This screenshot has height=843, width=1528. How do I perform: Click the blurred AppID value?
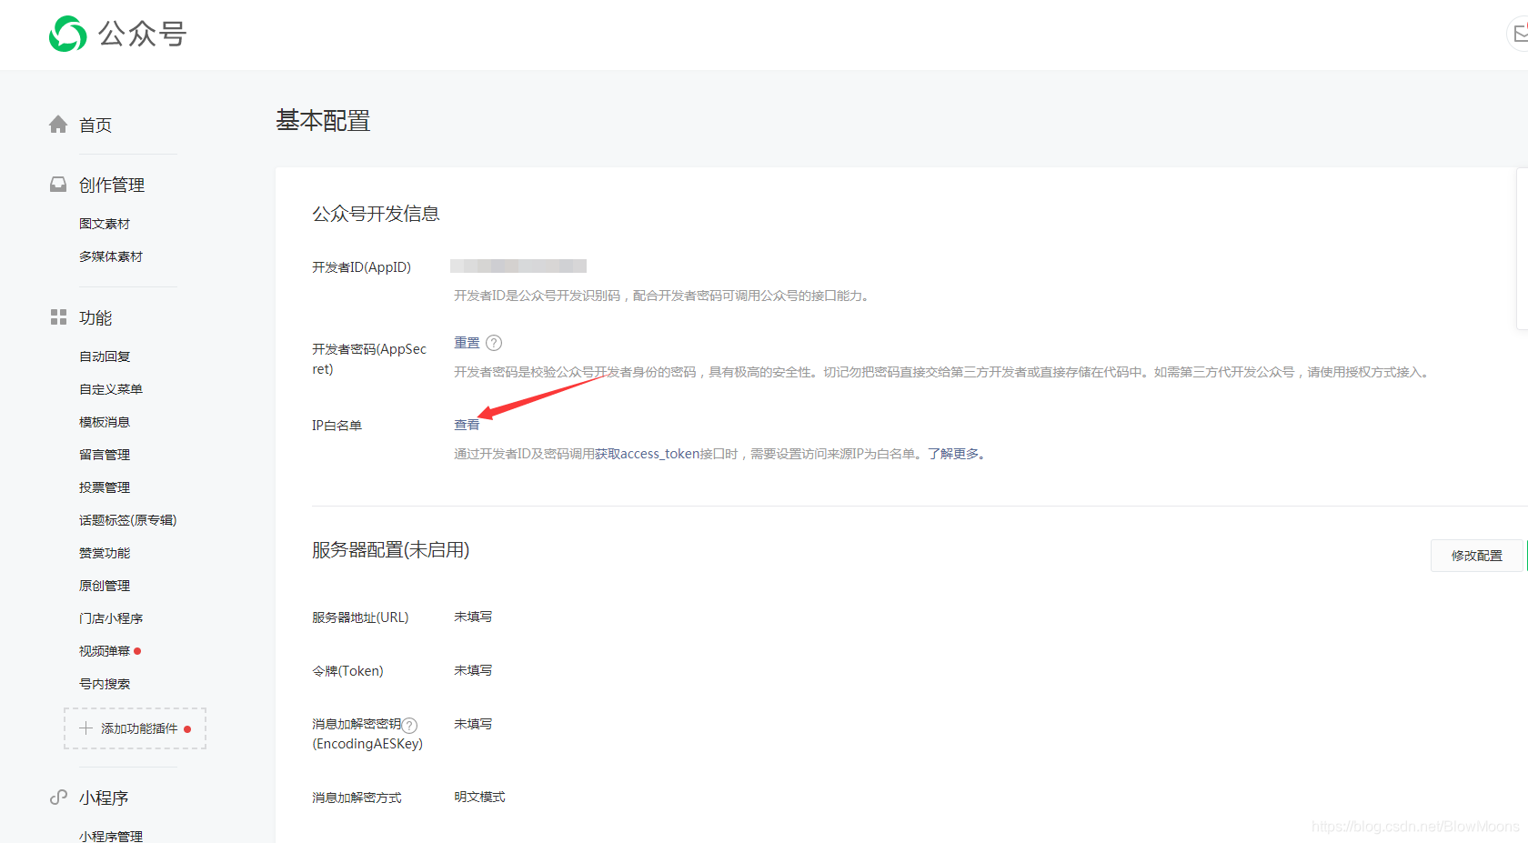[518, 266]
